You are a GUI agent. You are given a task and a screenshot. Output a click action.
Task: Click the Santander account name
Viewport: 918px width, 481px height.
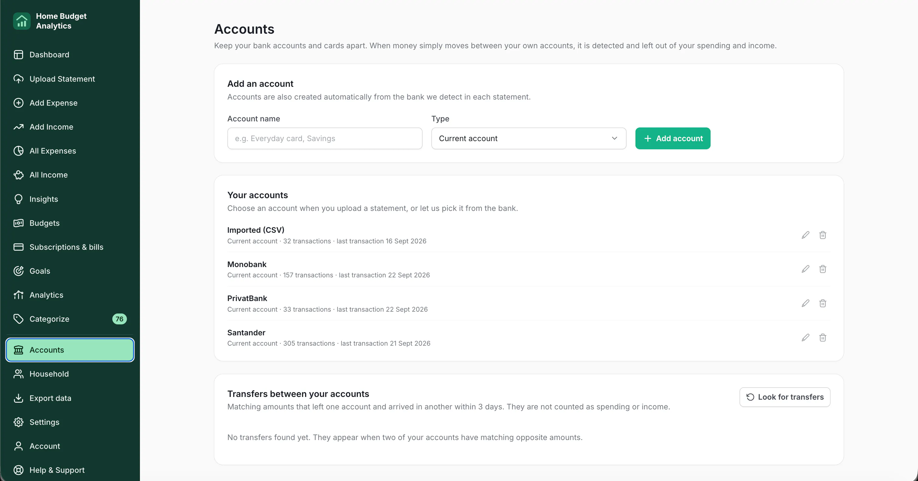tap(246, 332)
